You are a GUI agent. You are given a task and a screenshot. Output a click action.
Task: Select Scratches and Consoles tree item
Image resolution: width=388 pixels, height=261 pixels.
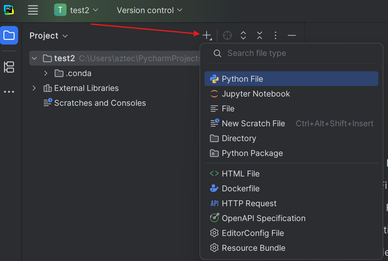pos(100,103)
